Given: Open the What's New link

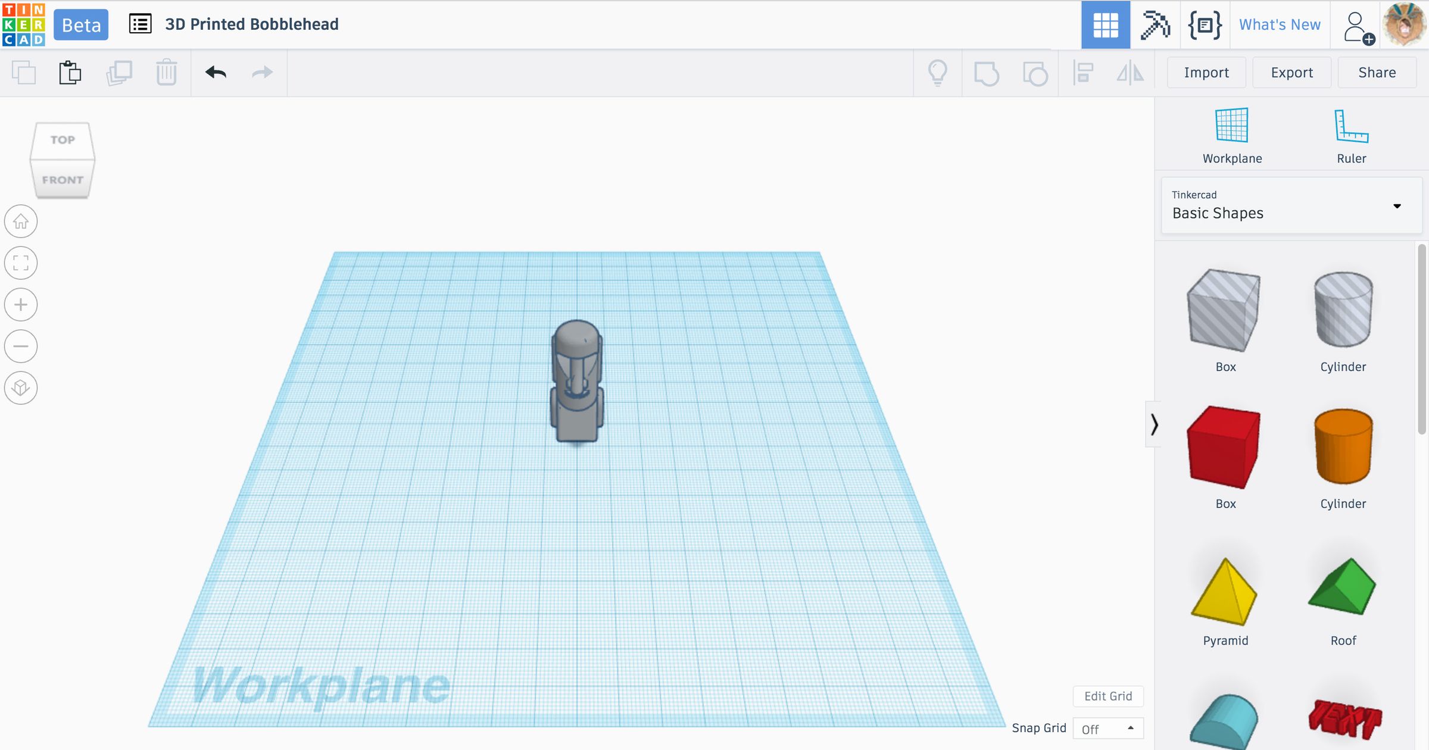Looking at the screenshot, I should (x=1279, y=25).
